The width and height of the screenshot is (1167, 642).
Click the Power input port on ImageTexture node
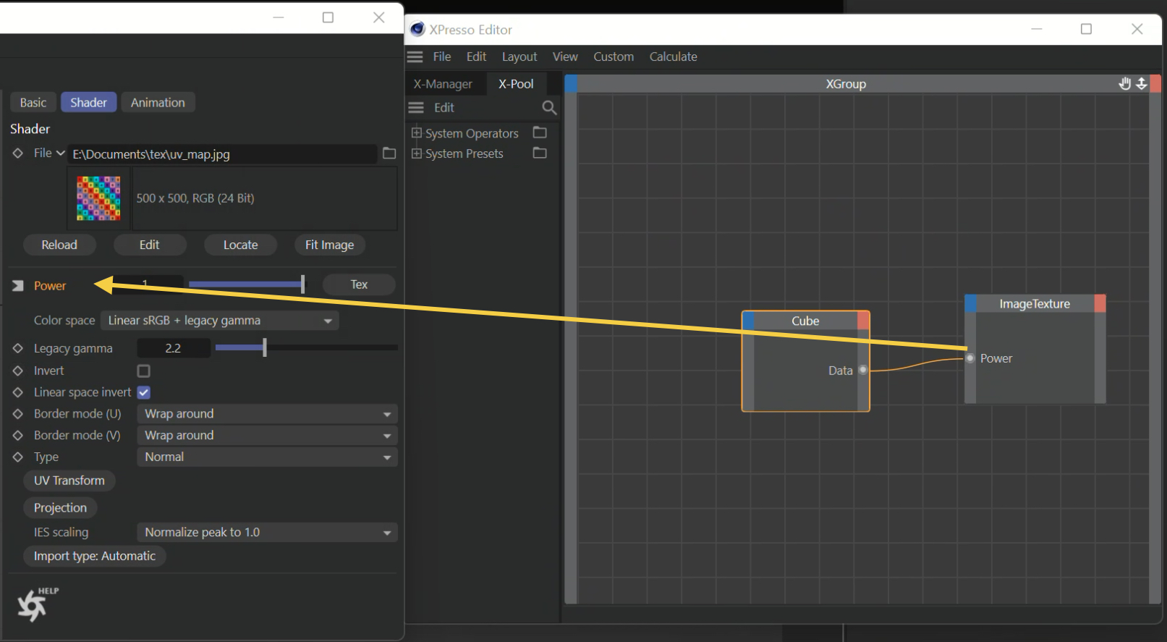point(970,358)
